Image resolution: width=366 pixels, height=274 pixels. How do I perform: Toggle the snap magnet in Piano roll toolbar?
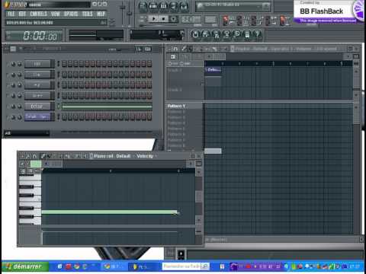34,156
